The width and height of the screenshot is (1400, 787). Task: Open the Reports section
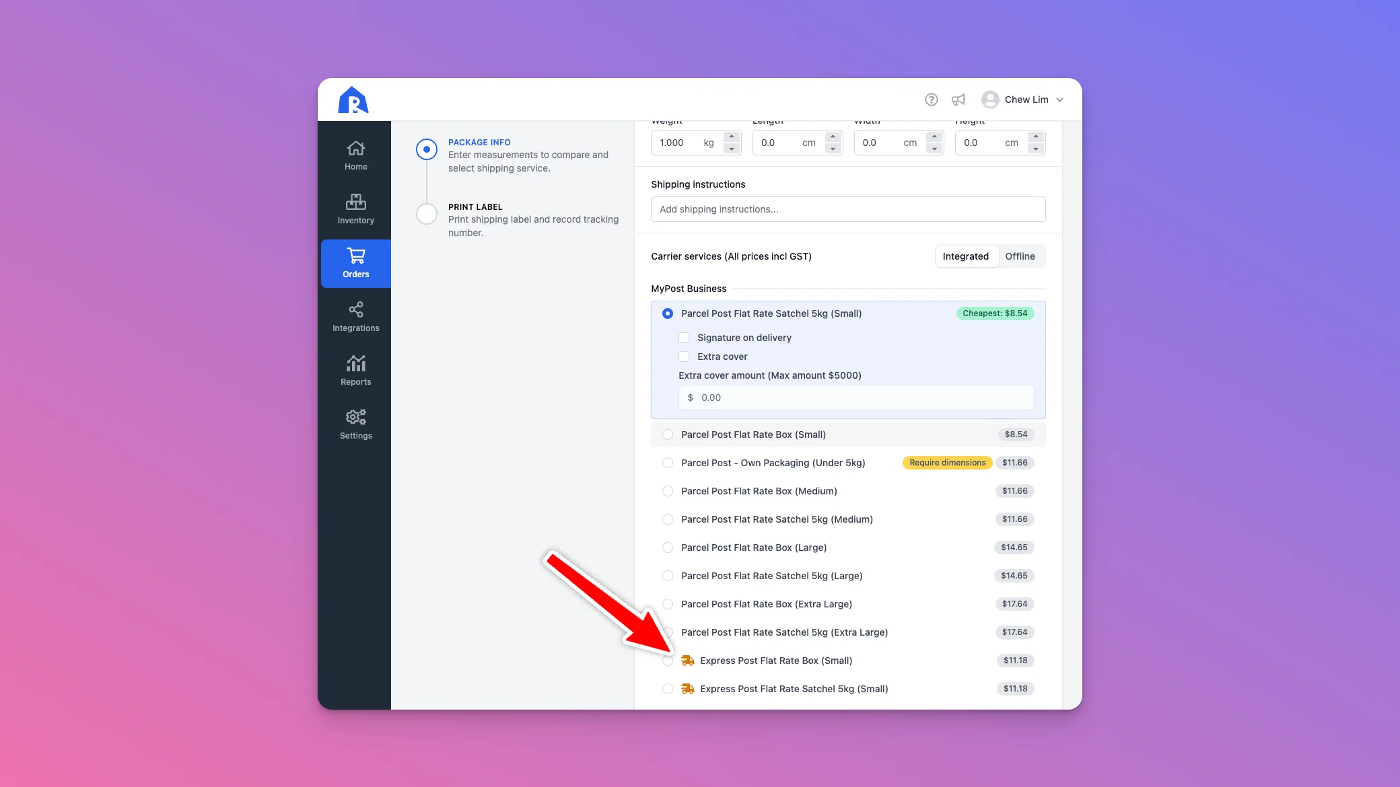(x=355, y=371)
